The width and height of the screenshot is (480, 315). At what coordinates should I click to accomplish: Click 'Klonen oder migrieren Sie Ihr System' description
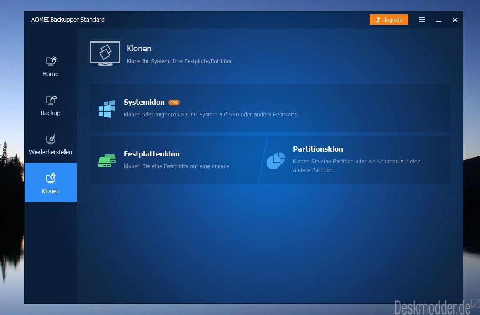[211, 114]
